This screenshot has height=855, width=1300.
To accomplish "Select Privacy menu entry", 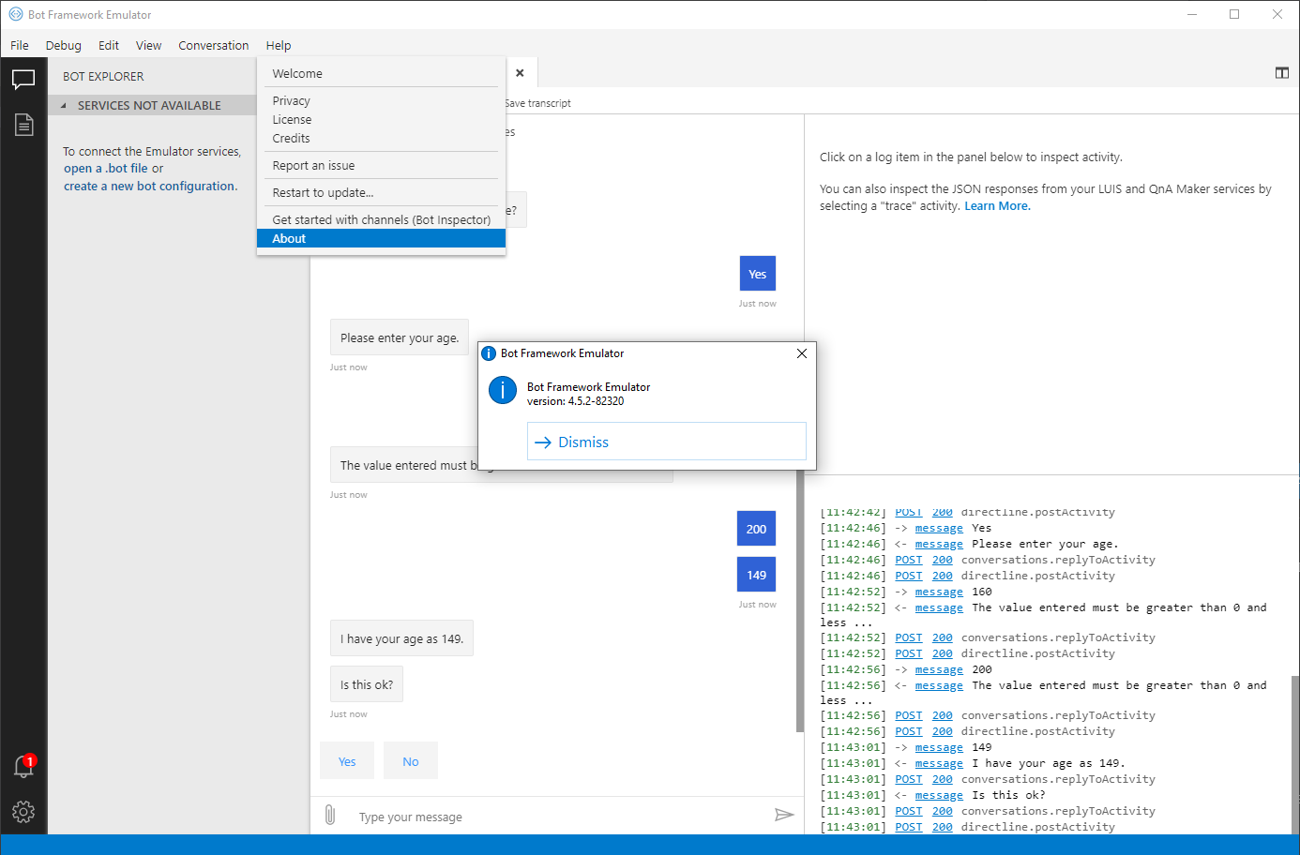I will point(381,100).
